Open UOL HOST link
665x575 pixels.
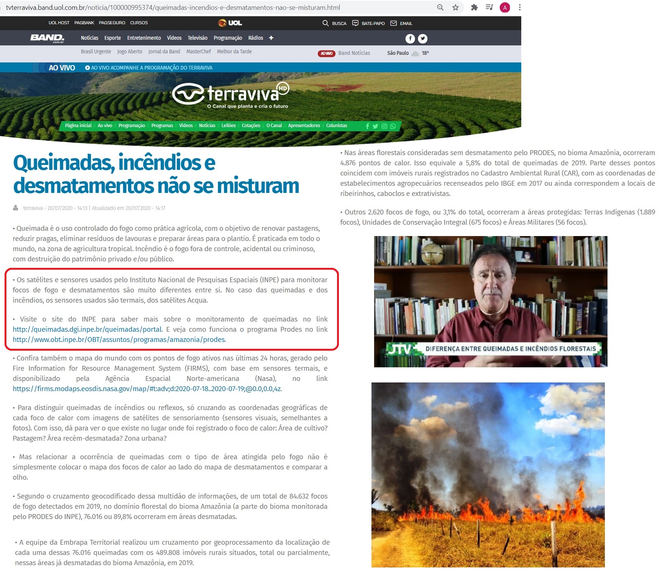tap(59, 23)
